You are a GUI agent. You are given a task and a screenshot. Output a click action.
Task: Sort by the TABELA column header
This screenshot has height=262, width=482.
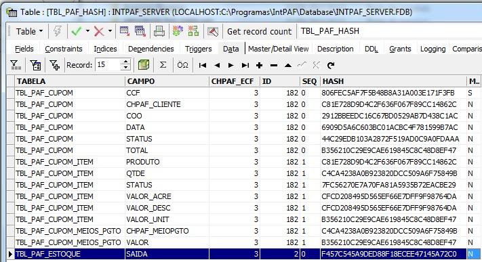[69, 81]
